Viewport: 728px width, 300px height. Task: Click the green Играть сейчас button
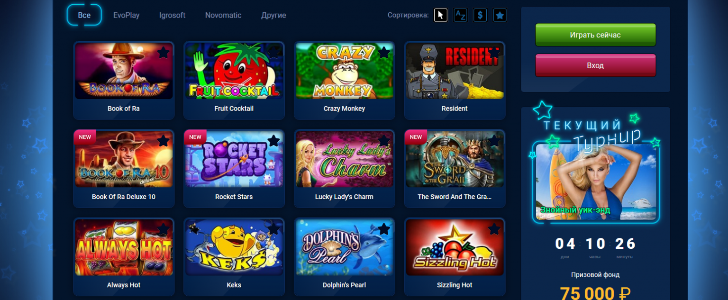click(x=595, y=35)
